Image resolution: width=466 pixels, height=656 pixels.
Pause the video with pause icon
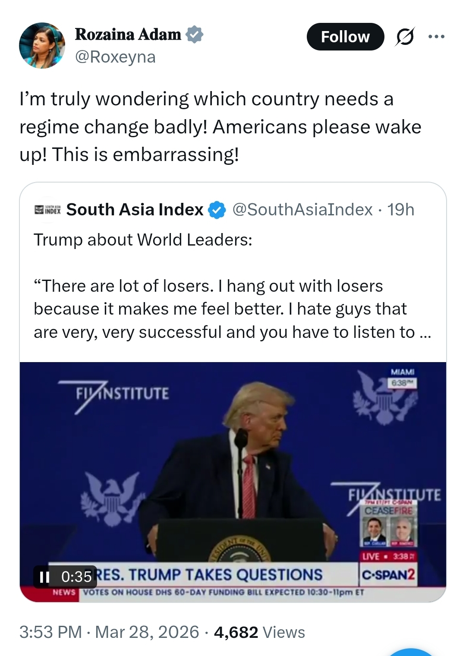point(44,577)
